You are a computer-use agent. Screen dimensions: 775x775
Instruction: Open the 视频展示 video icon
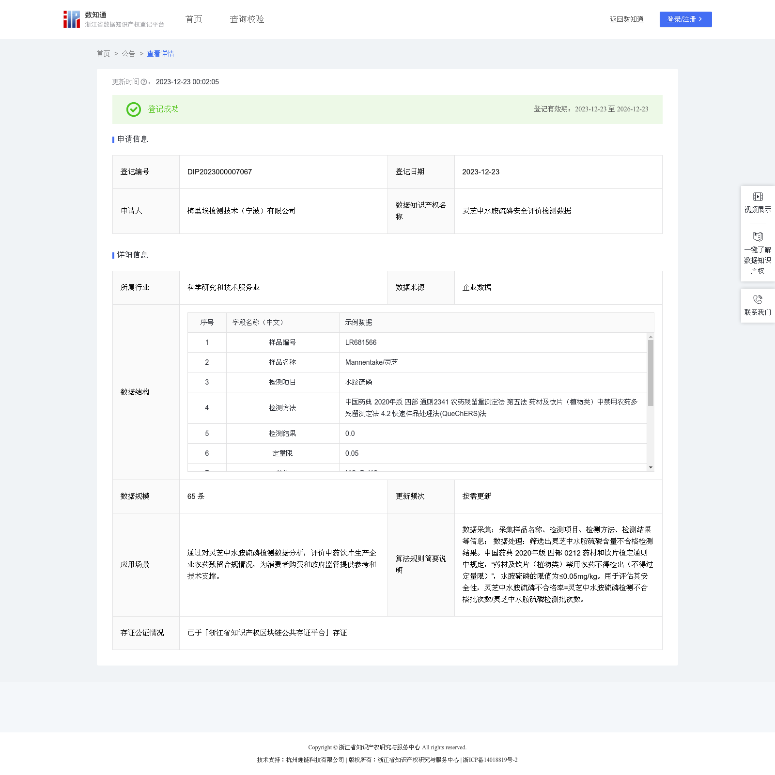[758, 197]
